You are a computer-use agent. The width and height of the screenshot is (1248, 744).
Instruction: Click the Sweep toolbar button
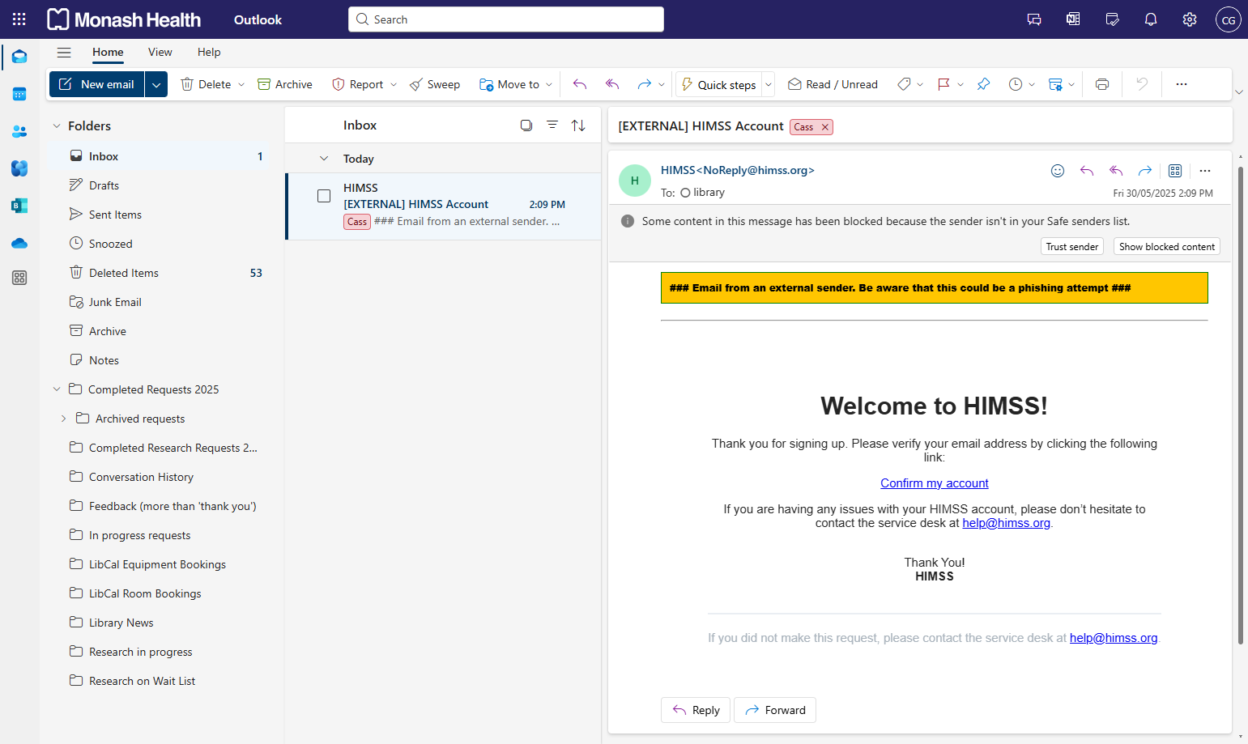[435, 84]
